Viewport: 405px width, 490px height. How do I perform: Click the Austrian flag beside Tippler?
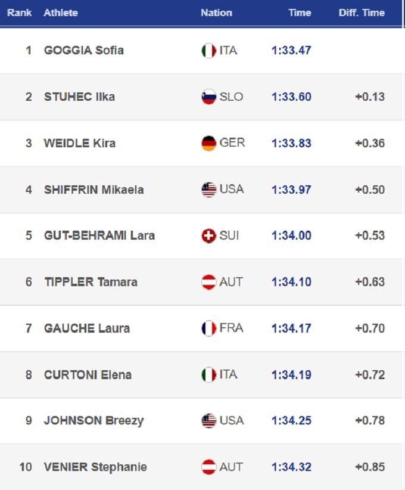[x=208, y=282]
